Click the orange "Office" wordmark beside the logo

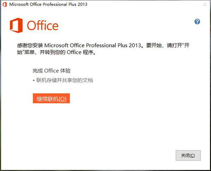43,25
